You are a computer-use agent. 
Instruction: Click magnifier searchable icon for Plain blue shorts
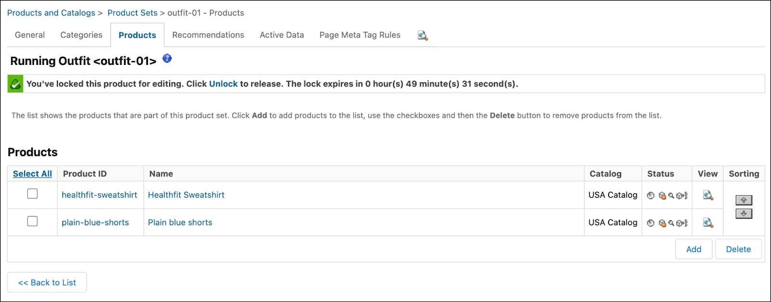pyautogui.click(x=671, y=223)
